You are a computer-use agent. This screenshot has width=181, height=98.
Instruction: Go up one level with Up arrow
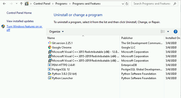tap(21, 4)
